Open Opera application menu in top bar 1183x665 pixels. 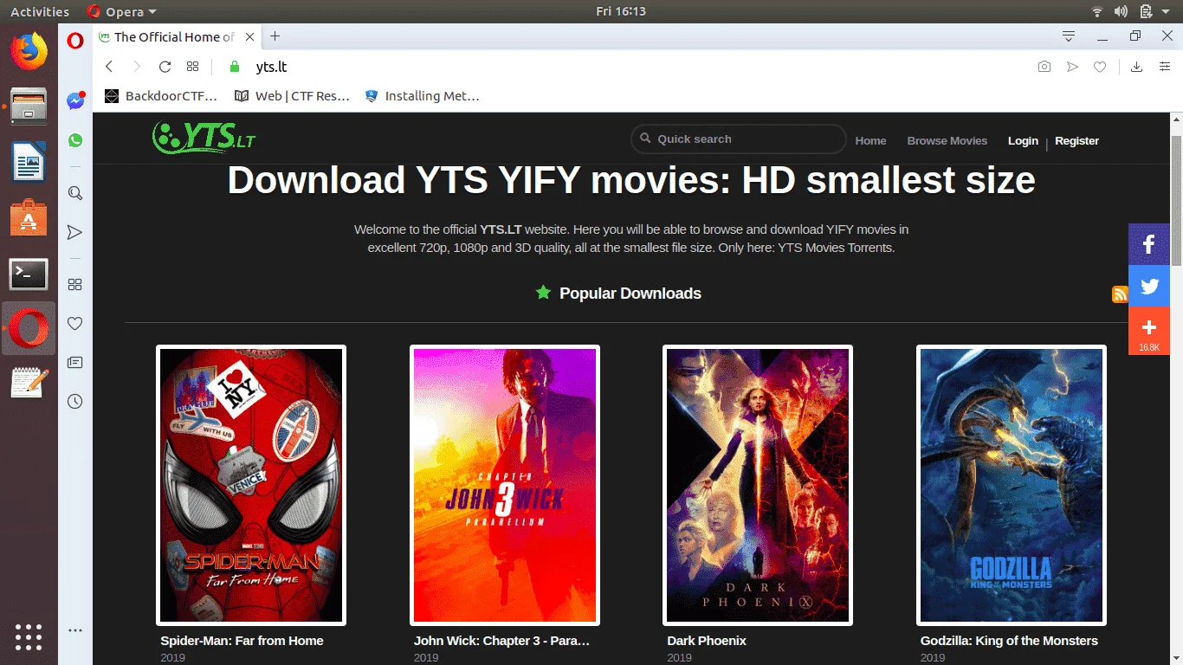coord(122,11)
